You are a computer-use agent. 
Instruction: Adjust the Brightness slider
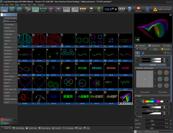[x=152, y=107]
